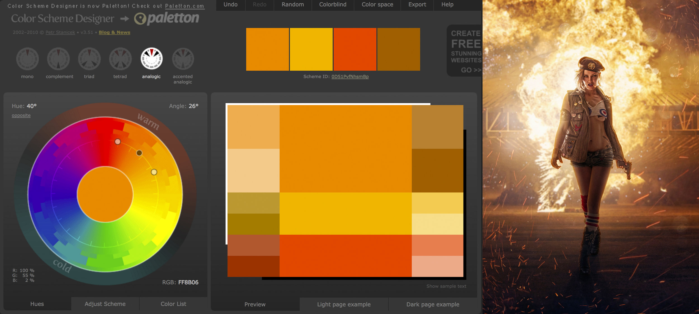Select the triad scheme icon
Viewport: 699px width, 314px height.
tap(89, 59)
